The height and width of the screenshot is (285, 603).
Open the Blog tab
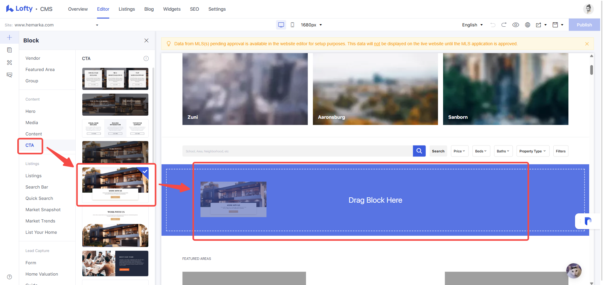[149, 9]
